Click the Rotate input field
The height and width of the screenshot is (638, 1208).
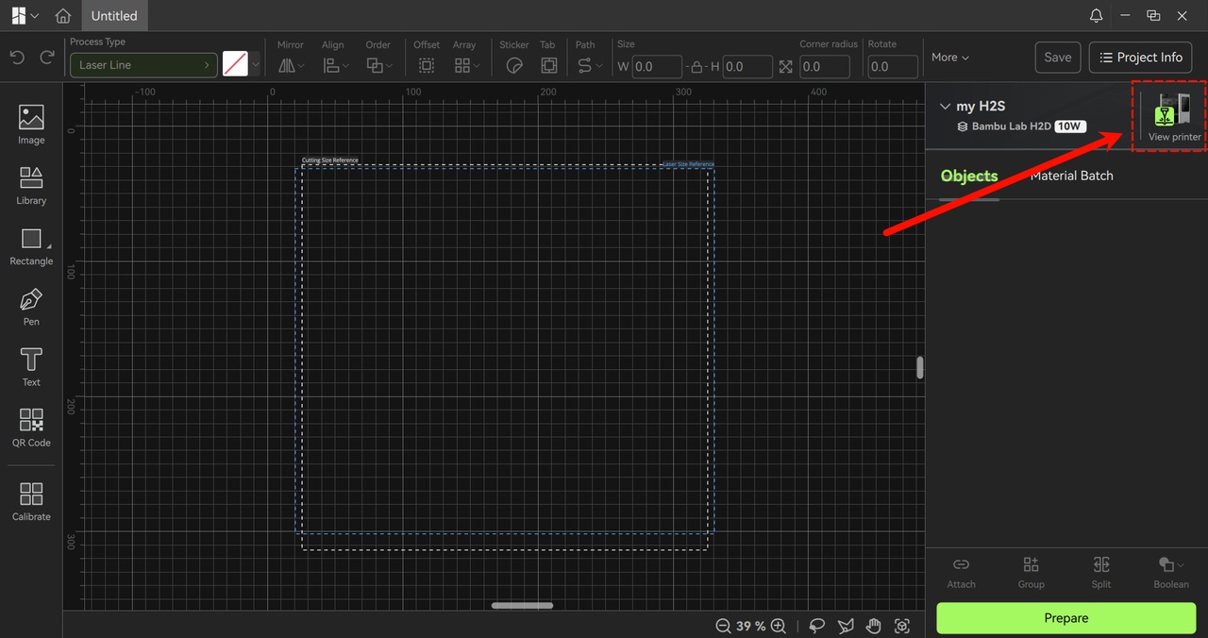tap(893, 67)
